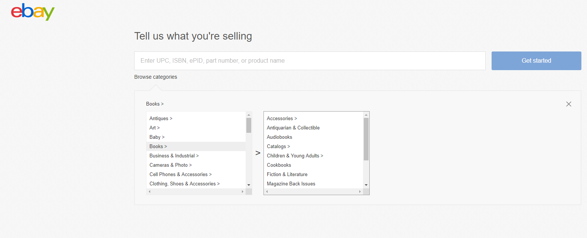Open the Baby category

tap(157, 137)
